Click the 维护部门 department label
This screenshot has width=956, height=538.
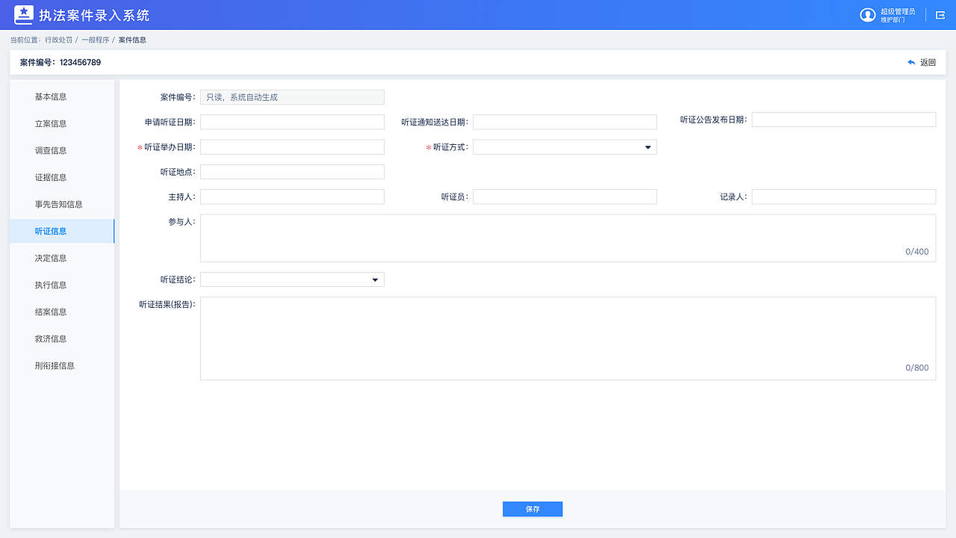[x=893, y=20]
